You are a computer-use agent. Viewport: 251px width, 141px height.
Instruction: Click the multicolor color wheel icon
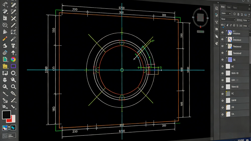13,59
